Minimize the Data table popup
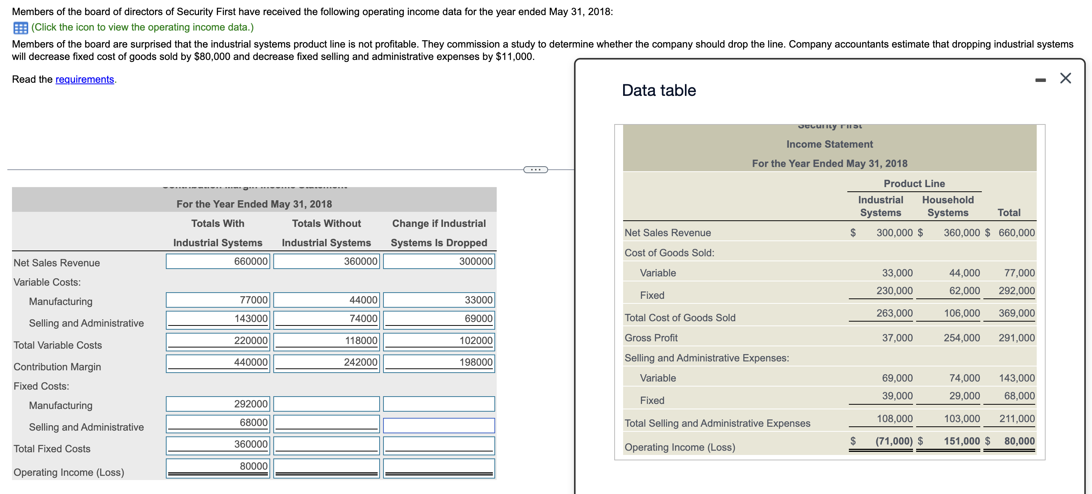 click(1040, 80)
